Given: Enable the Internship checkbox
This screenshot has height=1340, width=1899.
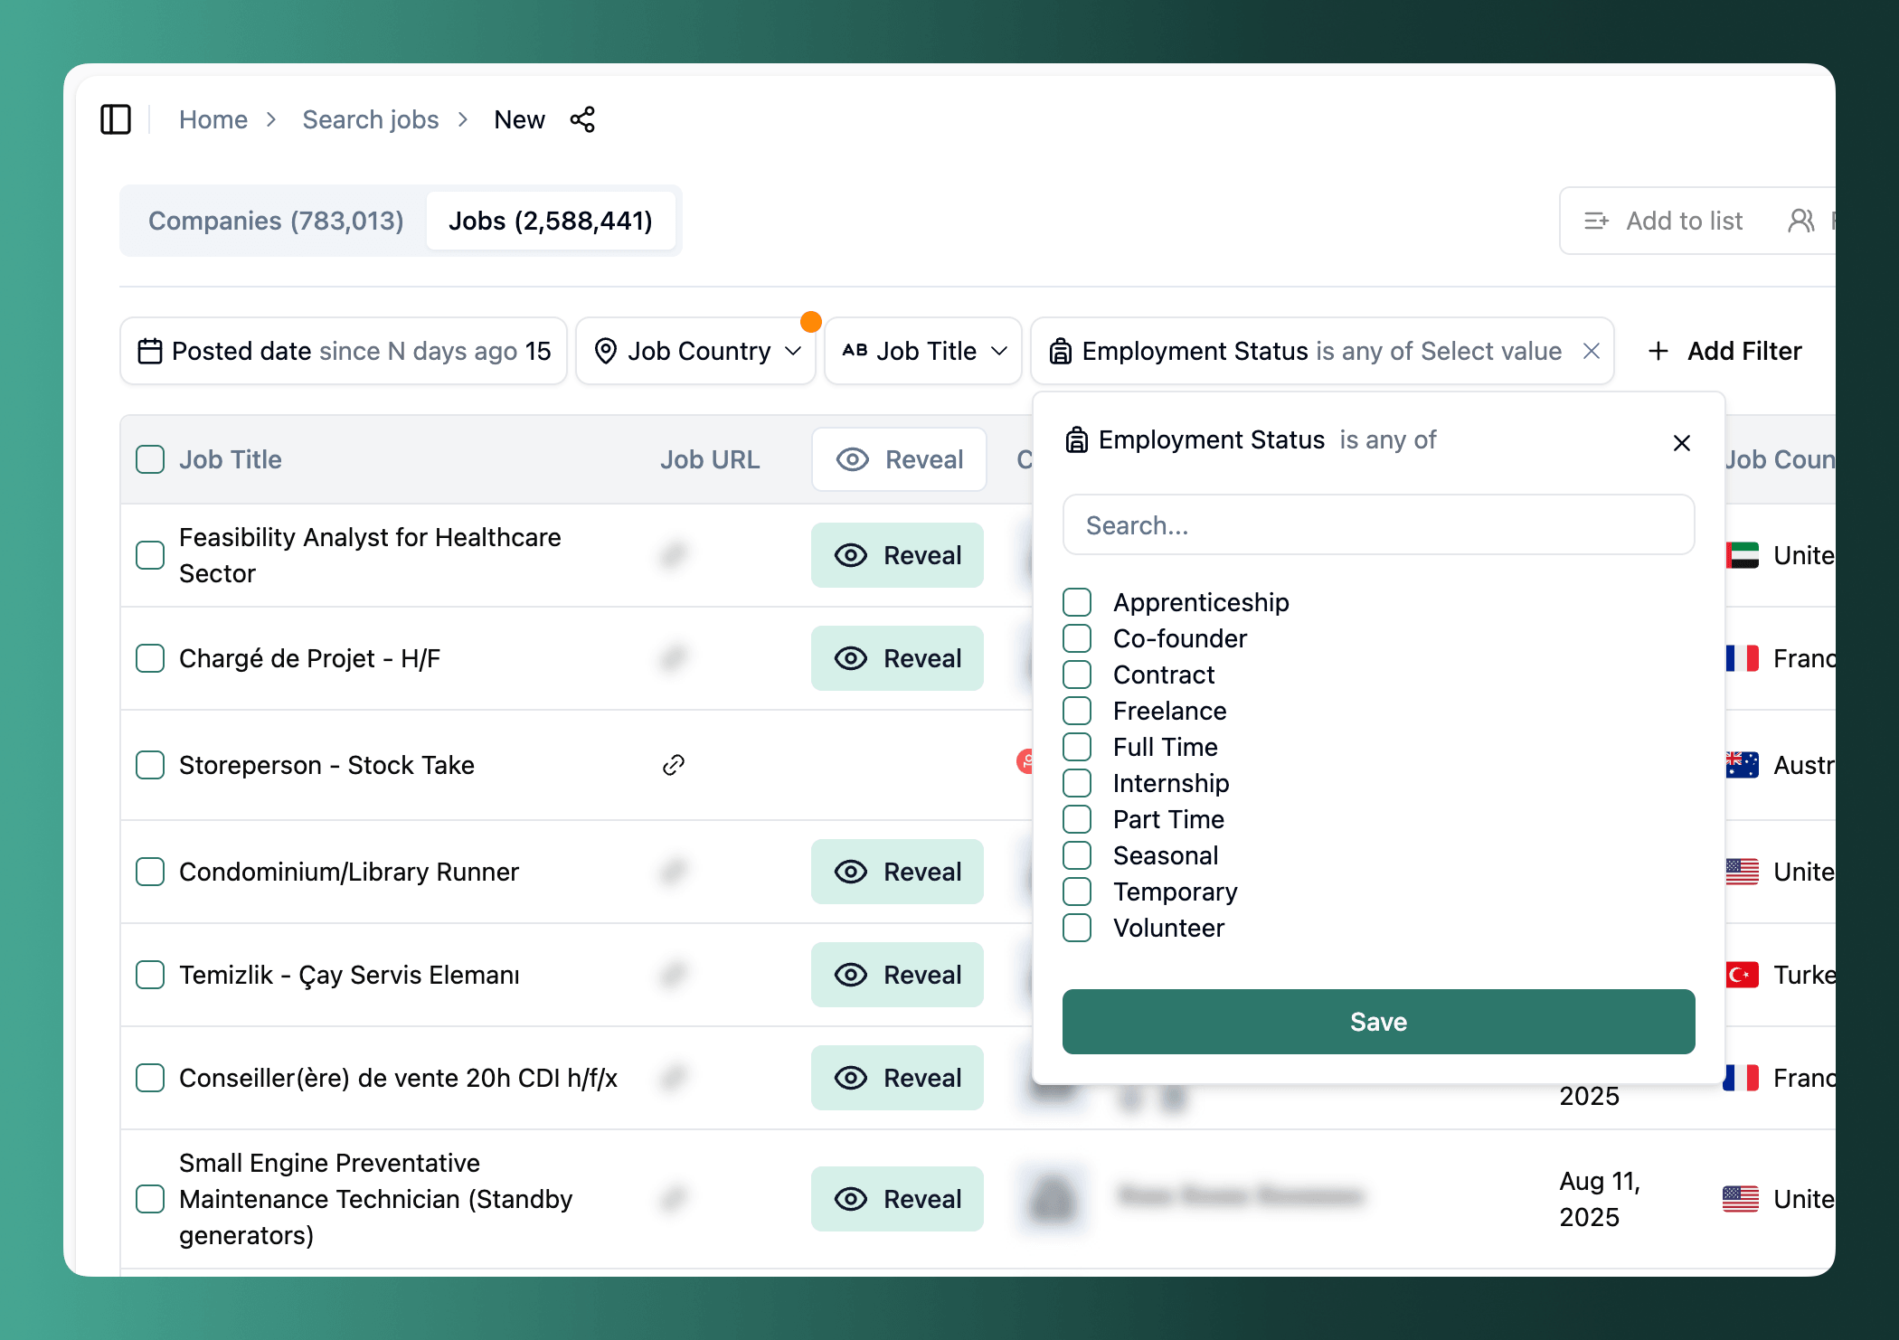Looking at the screenshot, I should 1077,783.
